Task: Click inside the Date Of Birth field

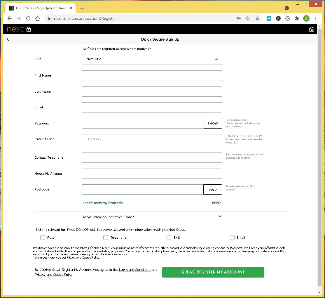Action: pos(152,139)
